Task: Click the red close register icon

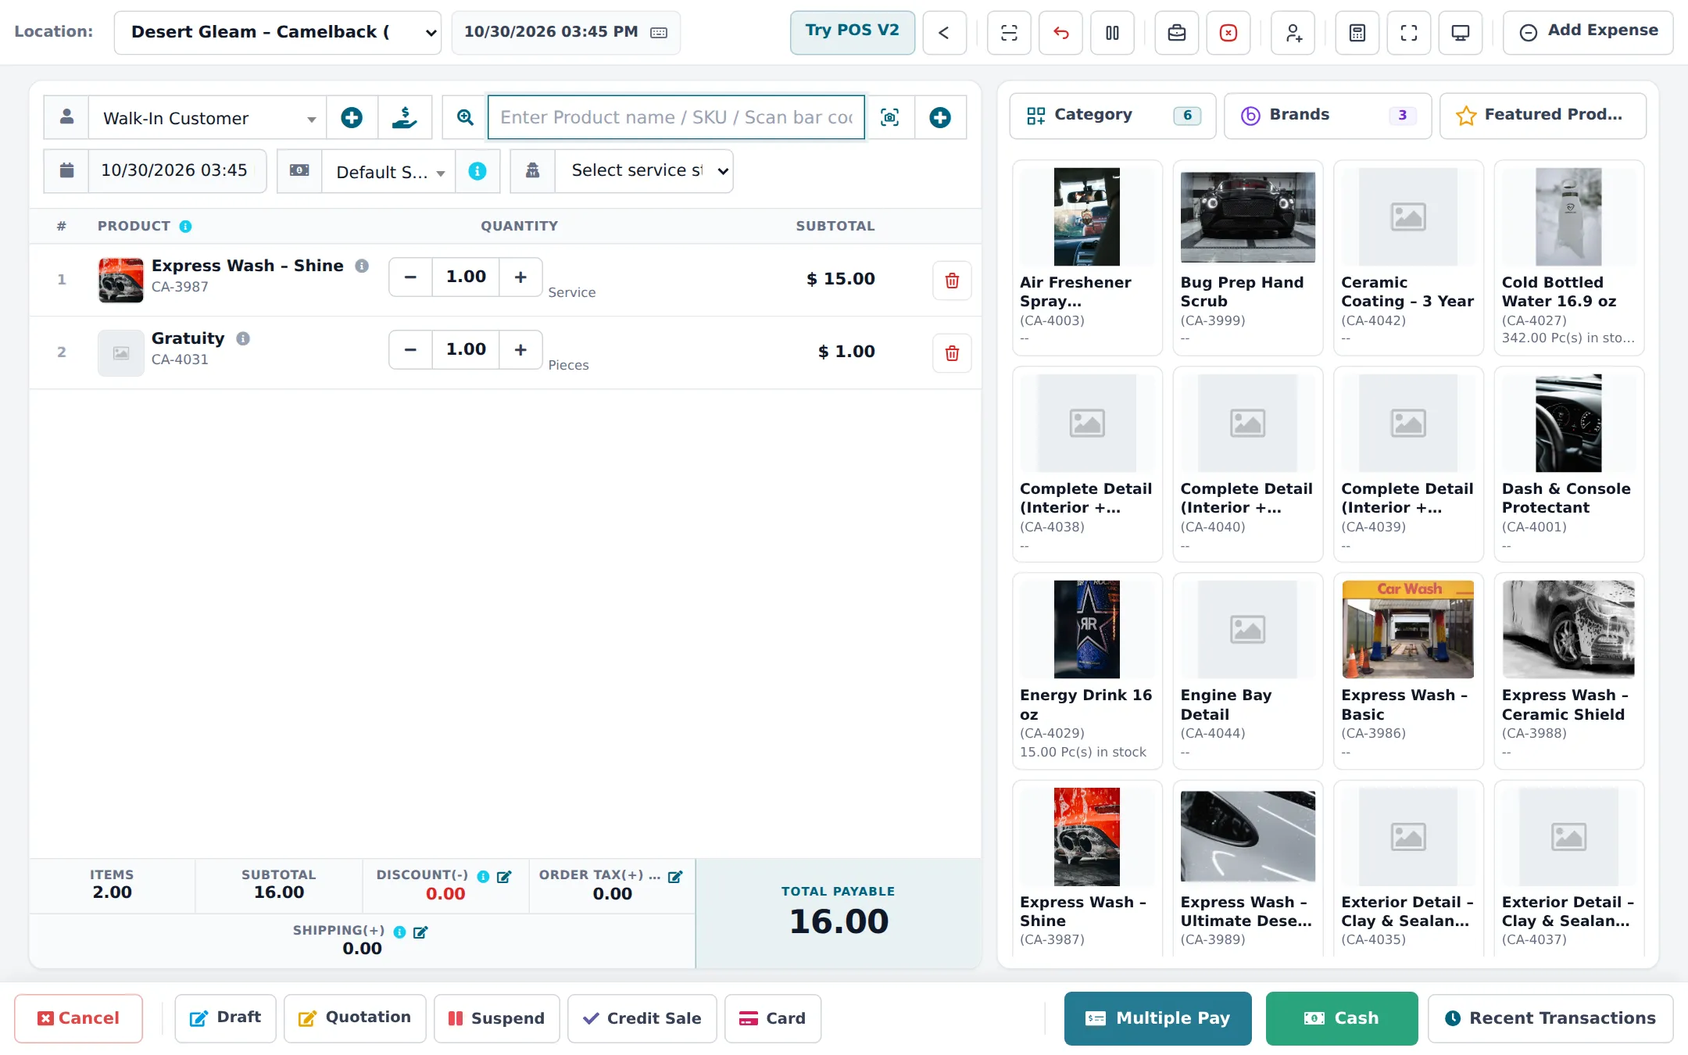Action: pos(1228,33)
